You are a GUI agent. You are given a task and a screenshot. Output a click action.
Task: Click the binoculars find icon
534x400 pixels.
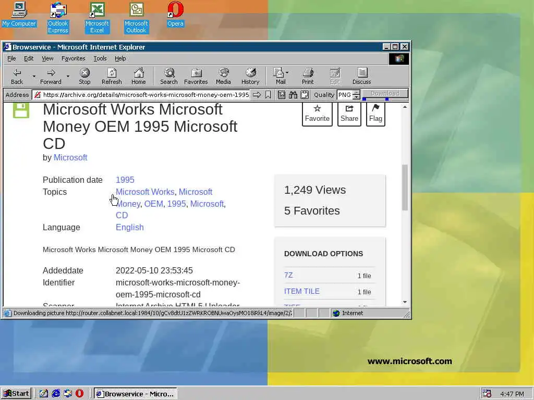point(293,95)
